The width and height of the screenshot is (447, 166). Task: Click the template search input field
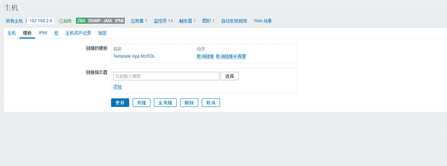point(166,76)
